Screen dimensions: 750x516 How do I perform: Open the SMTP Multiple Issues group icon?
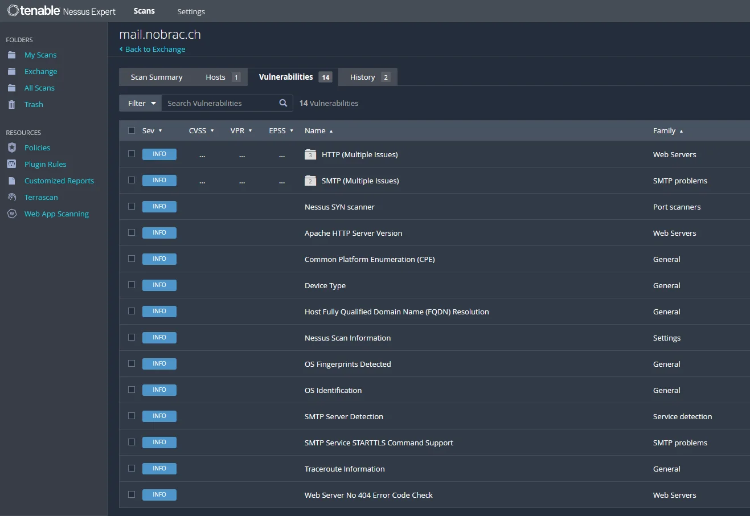[x=310, y=181]
